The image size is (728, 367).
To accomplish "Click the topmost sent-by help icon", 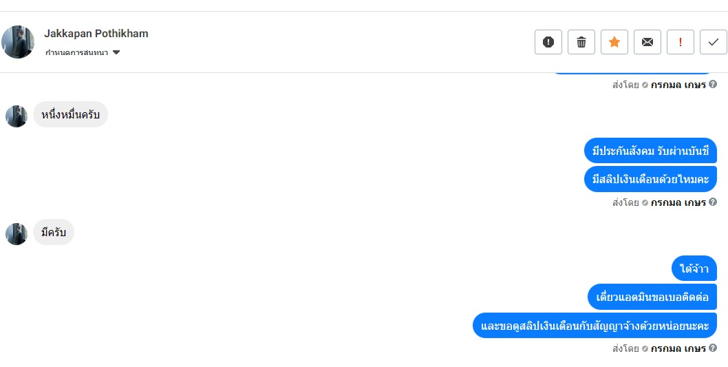I will pos(713,85).
